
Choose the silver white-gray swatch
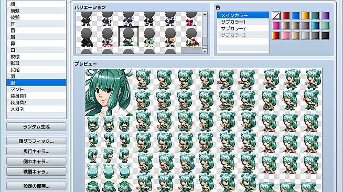coord(305,36)
